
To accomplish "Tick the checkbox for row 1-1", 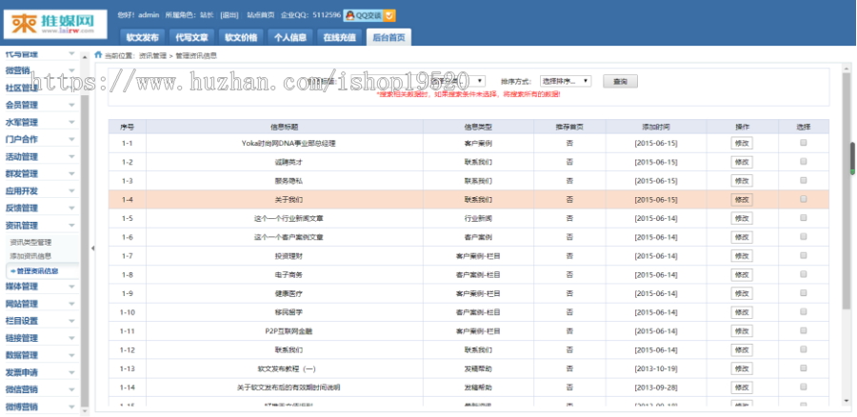I will pyautogui.click(x=803, y=143).
